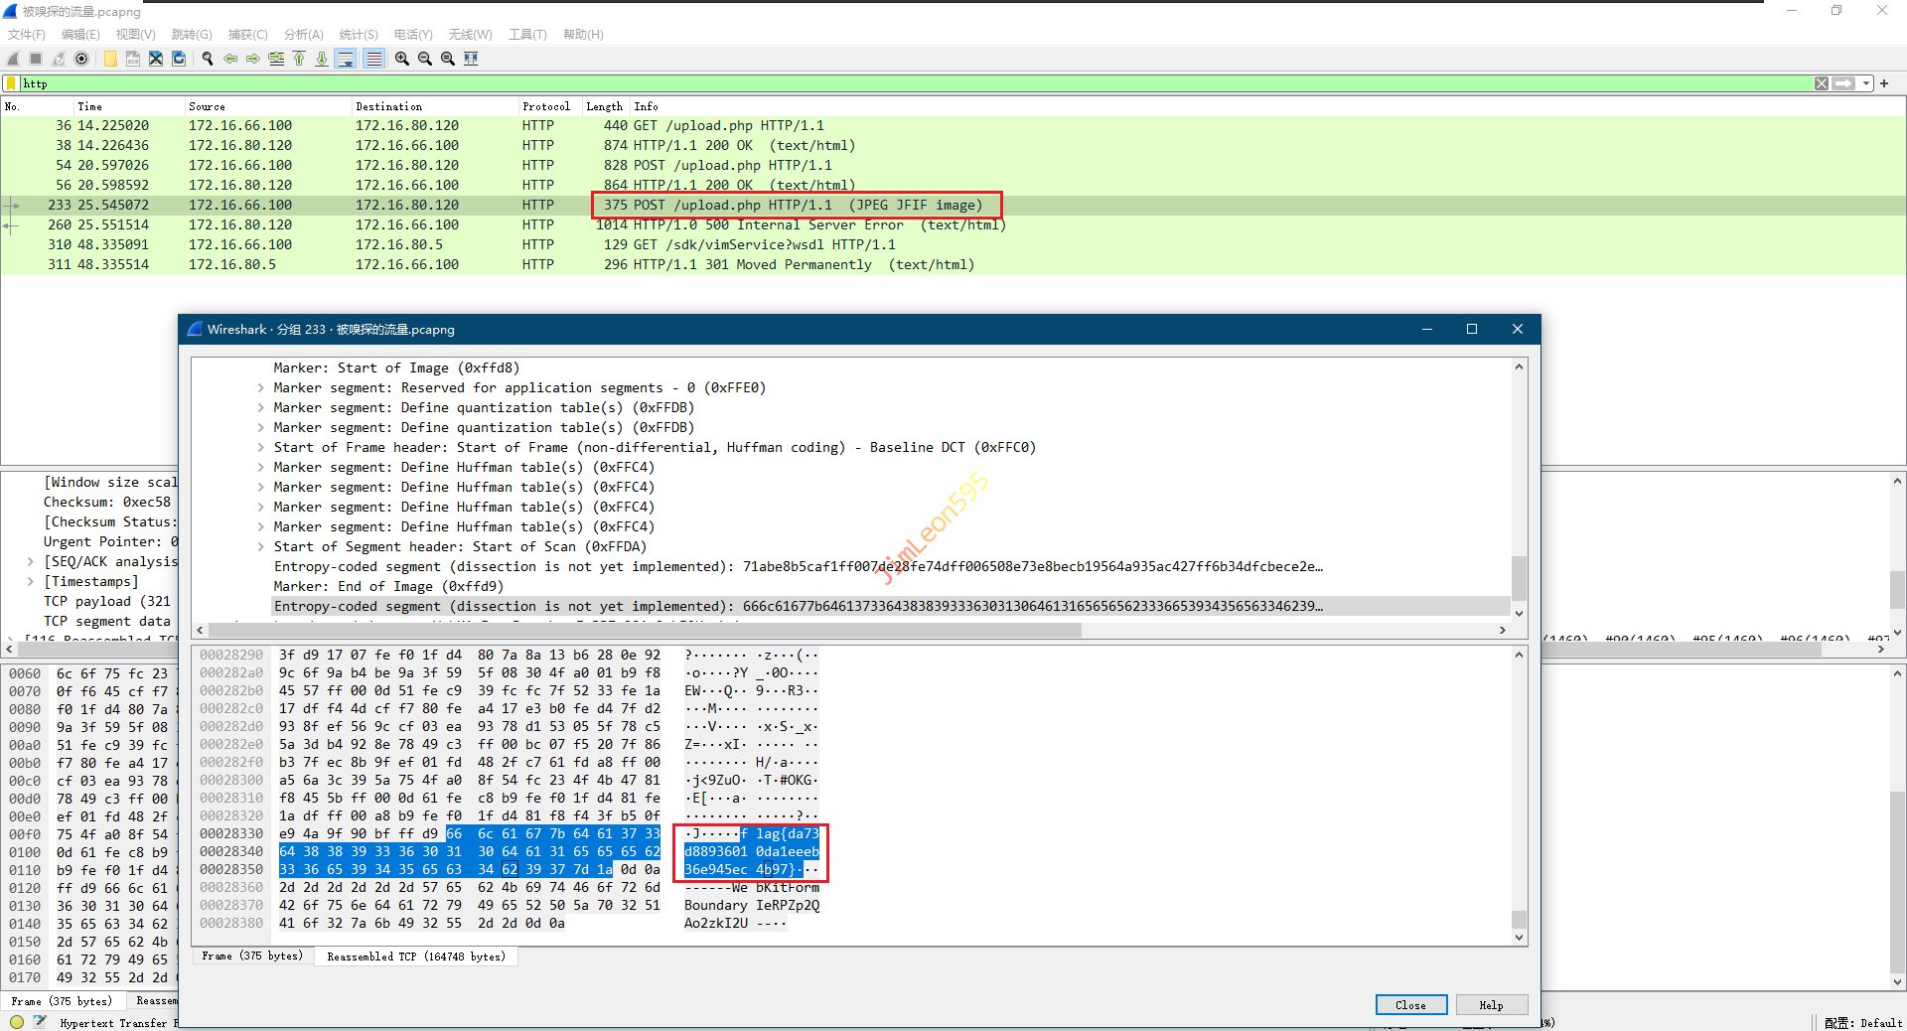Image resolution: width=1907 pixels, height=1031 pixels.
Task: Expand the Timestamps tree item
Action: (x=31, y=582)
